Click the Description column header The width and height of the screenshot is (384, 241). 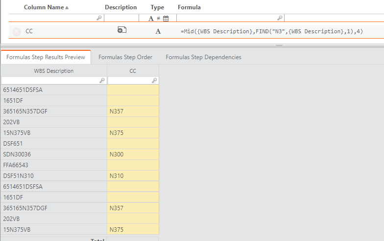(120, 7)
